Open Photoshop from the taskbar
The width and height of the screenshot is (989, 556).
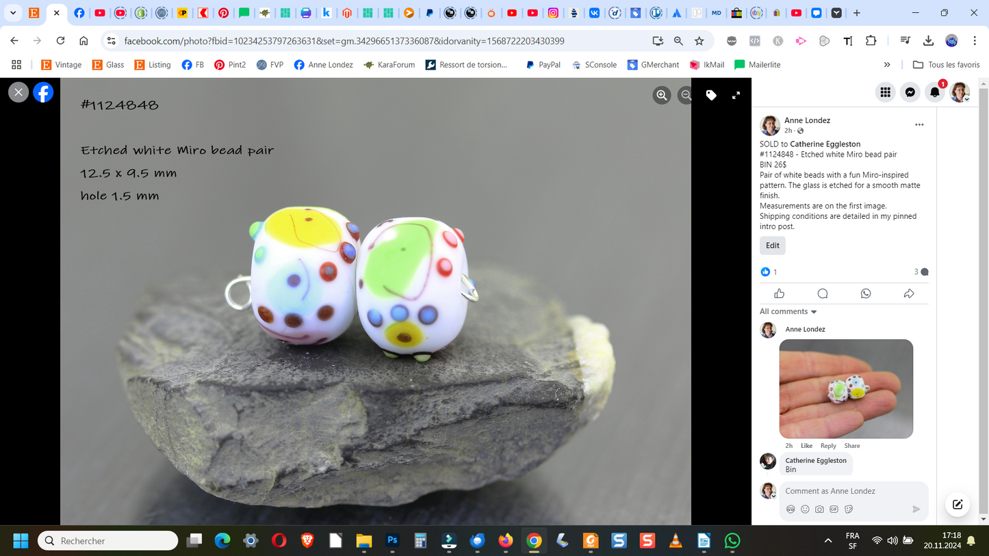392,541
